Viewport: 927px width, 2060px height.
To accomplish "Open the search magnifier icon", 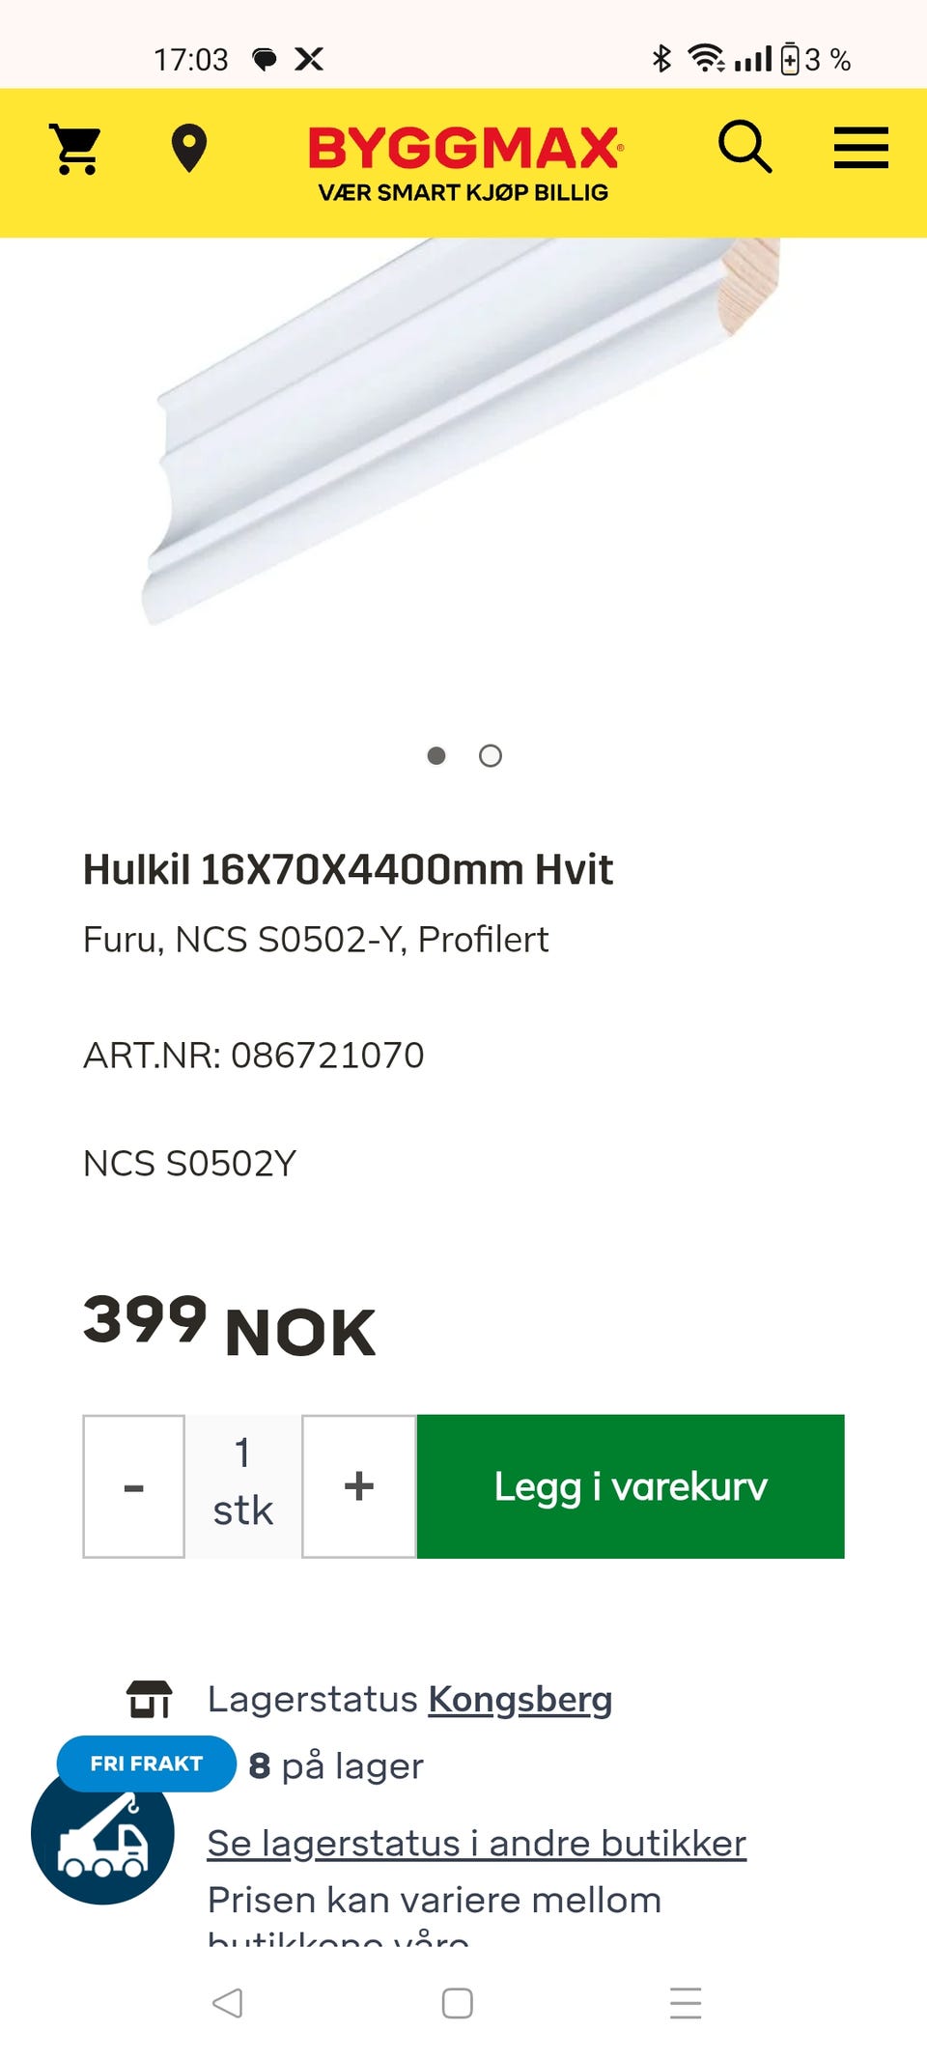I will point(744,148).
